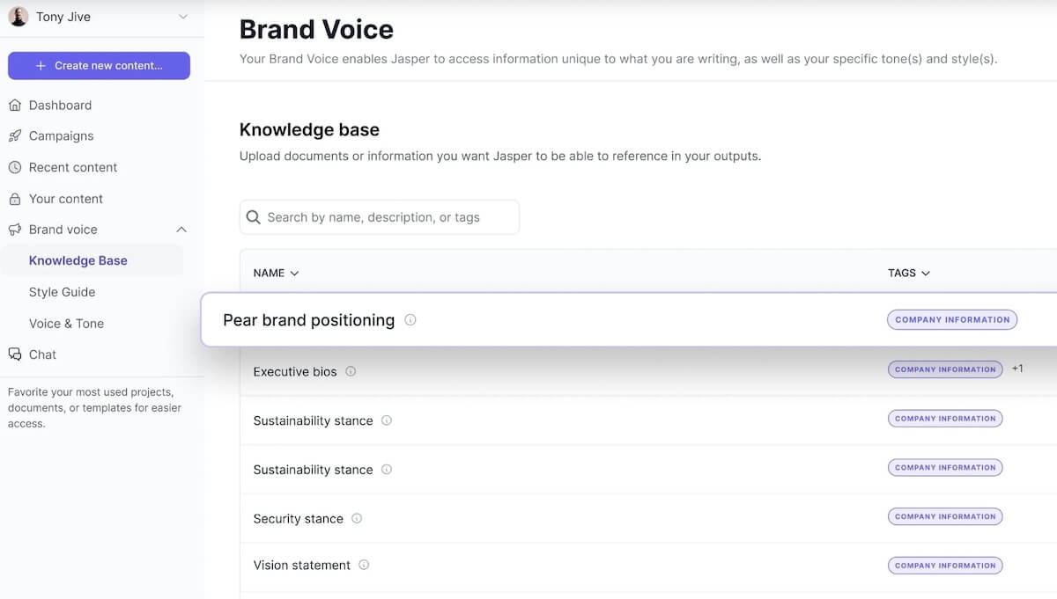Viewport: 1057px width, 599px height.
Task: Click the Campaigns rocket icon
Action: (15, 136)
